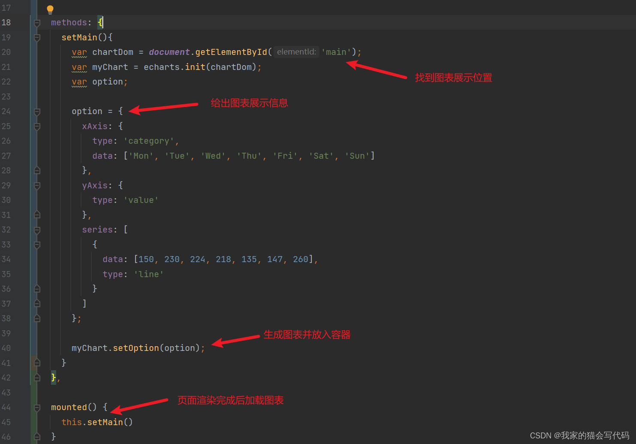The image size is (636, 444).
Task: Collapse the xAxis block fold marker
Action: click(37, 126)
